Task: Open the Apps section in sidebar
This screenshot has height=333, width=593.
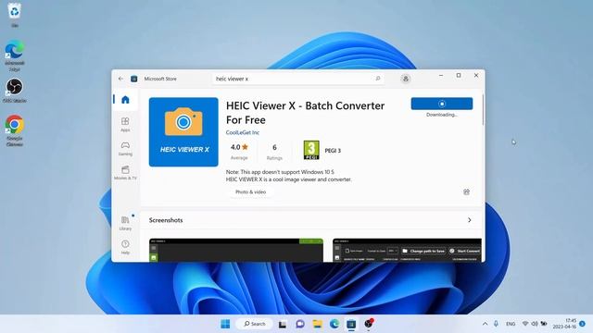Action: click(125, 124)
